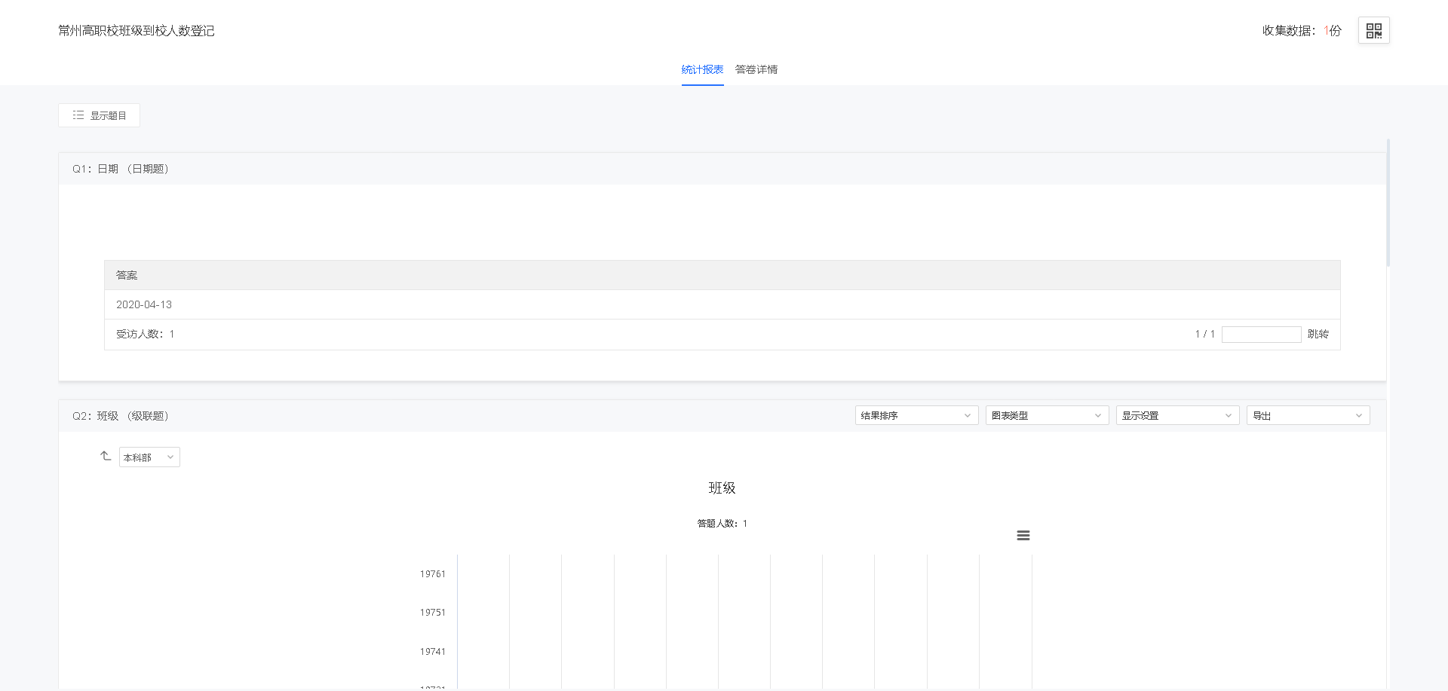
Task: Expand the 结果排序 dropdown
Action: (916, 415)
